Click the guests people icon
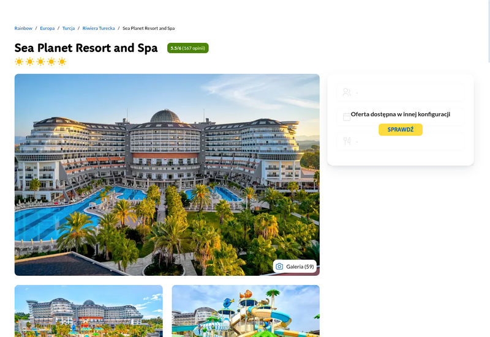The width and height of the screenshot is (490, 337). pos(347,92)
